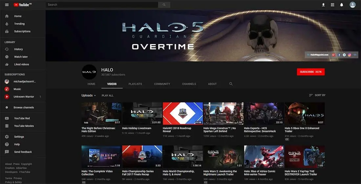361x184 pixels.
Task: Open The Night Before Christmas thumbnail
Action: [x=101, y=113]
